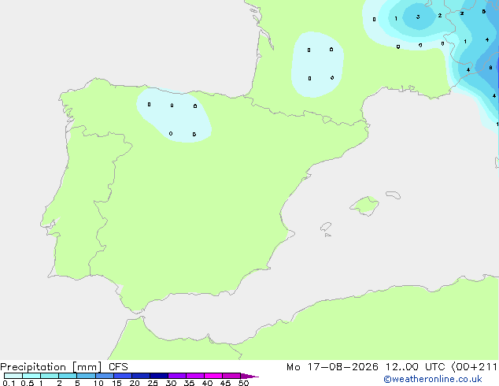Click the 40–45 mm magenta legend swatch
The image size is (499, 386).
pyautogui.click(x=213, y=376)
